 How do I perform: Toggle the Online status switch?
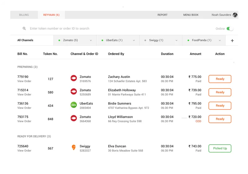tap(230, 29)
